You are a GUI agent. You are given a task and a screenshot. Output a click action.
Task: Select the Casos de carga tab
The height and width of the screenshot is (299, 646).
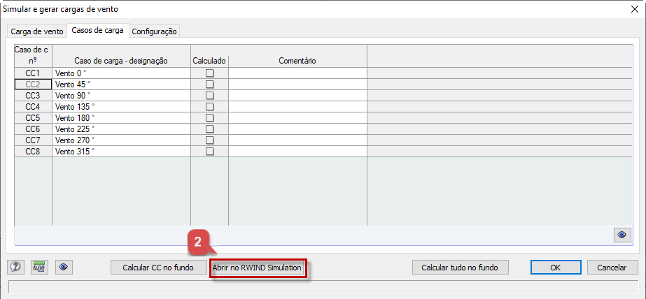pos(98,31)
